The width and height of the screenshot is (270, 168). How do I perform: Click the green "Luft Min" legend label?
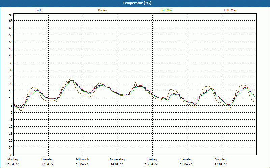click(x=166, y=10)
